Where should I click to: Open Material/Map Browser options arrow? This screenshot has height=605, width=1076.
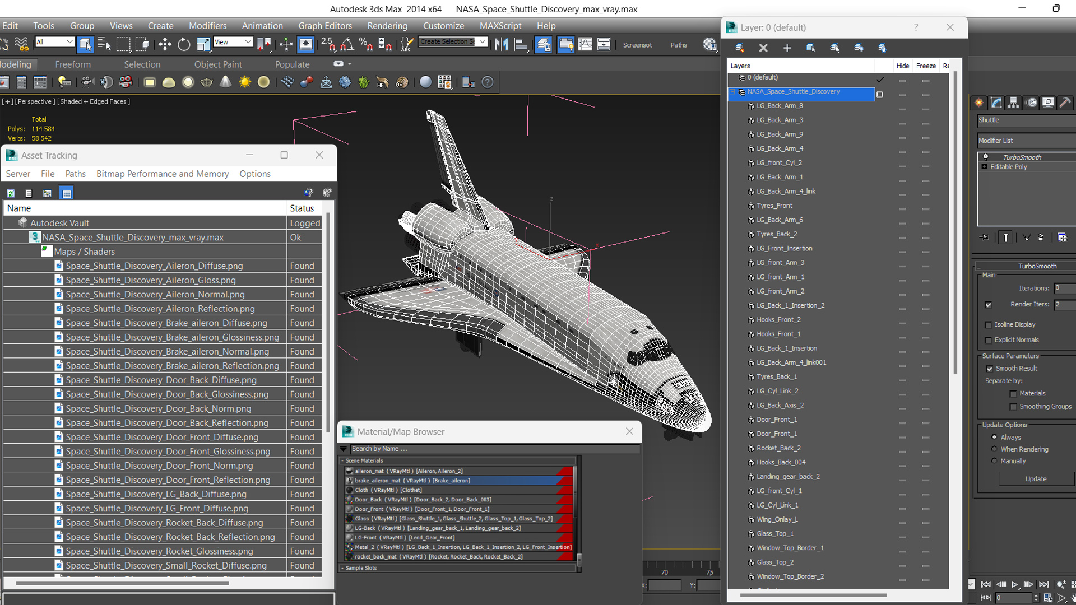coord(344,449)
